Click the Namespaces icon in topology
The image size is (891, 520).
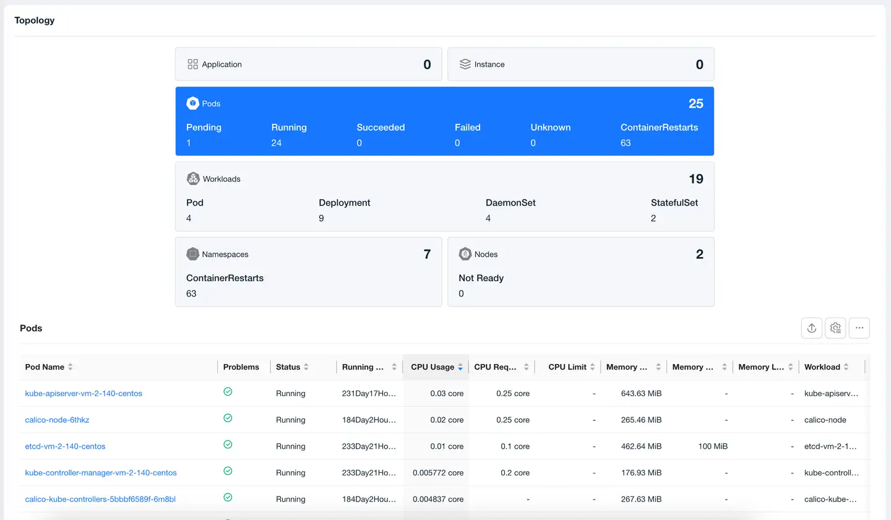click(192, 254)
